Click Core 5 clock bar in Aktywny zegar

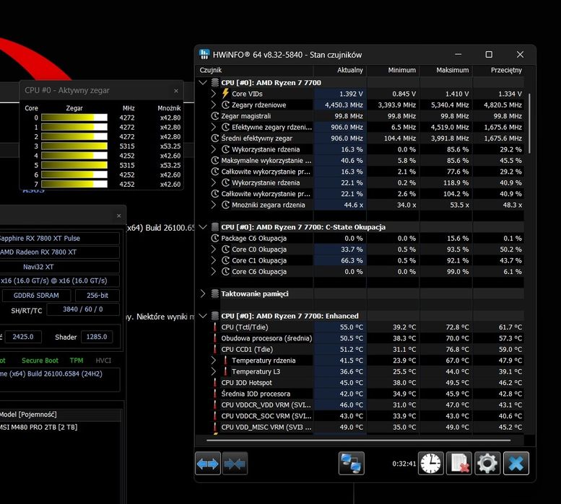click(x=74, y=165)
